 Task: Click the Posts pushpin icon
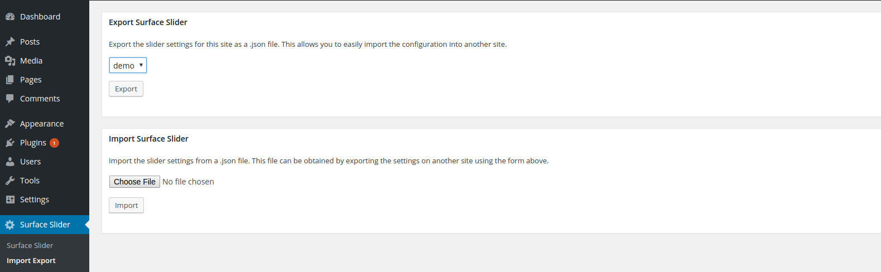10,42
